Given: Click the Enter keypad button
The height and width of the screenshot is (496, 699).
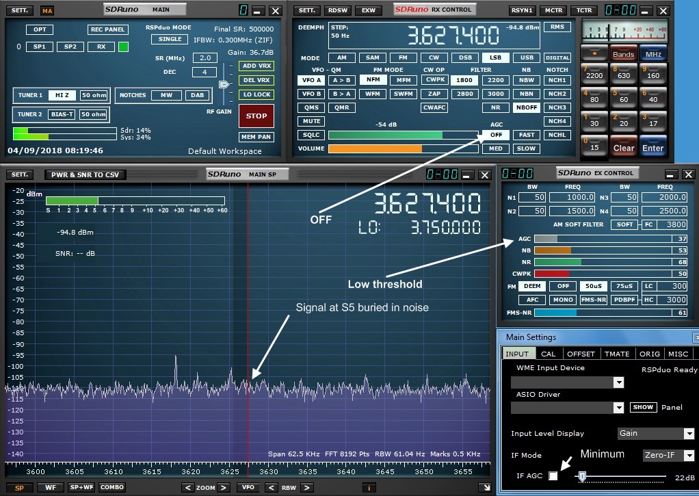Looking at the screenshot, I should pyautogui.click(x=653, y=147).
